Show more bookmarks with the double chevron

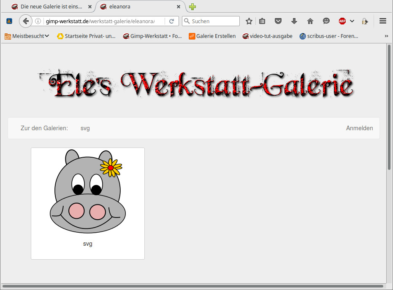[386, 36]
